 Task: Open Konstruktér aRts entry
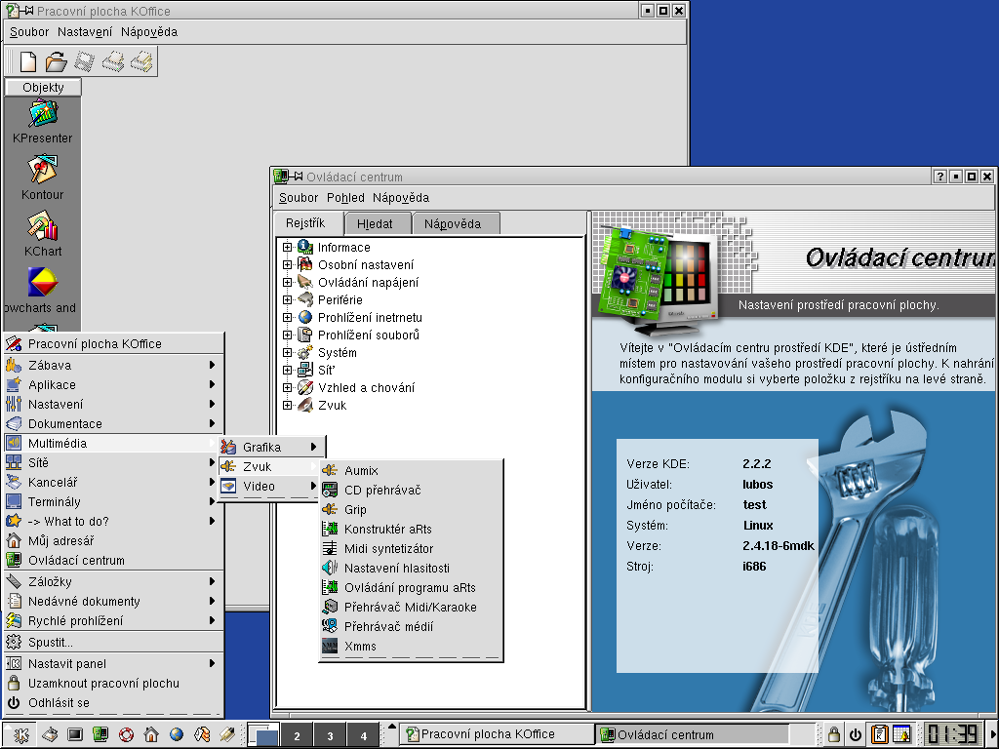(x=412, y=530)
